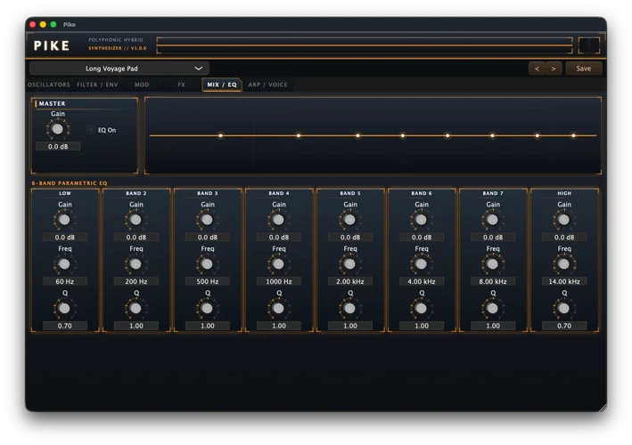
Task: Click the Band 4 Q knob
Action: pos(278,308)
